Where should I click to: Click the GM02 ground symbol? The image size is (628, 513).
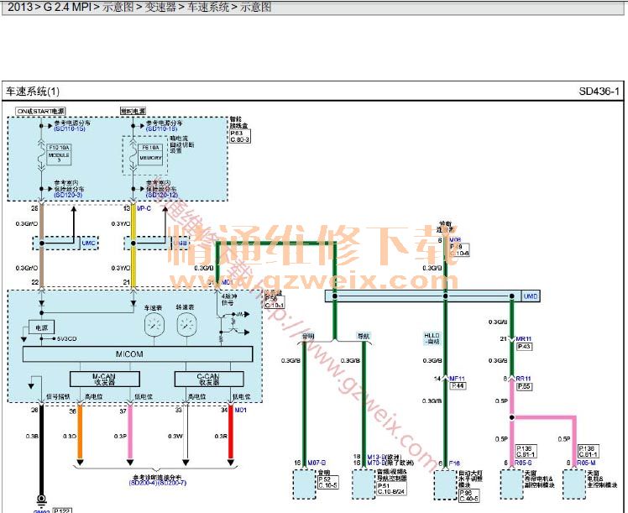pyautogui.click(x=41, y=500)
